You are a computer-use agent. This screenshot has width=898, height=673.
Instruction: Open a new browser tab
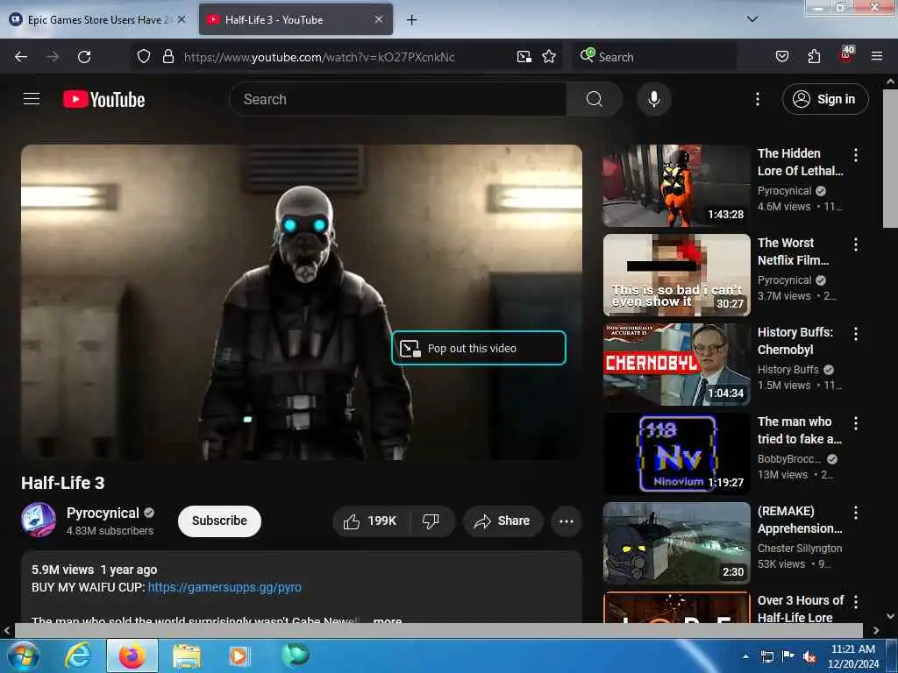point(412,20)
